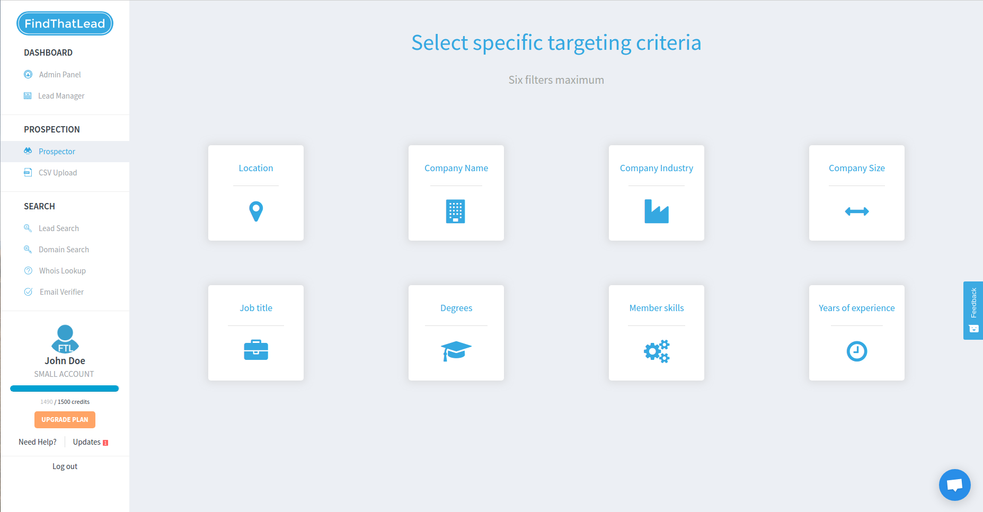
Task: Go to Admin Panel in sidebar
Action: tap(59, 75)
